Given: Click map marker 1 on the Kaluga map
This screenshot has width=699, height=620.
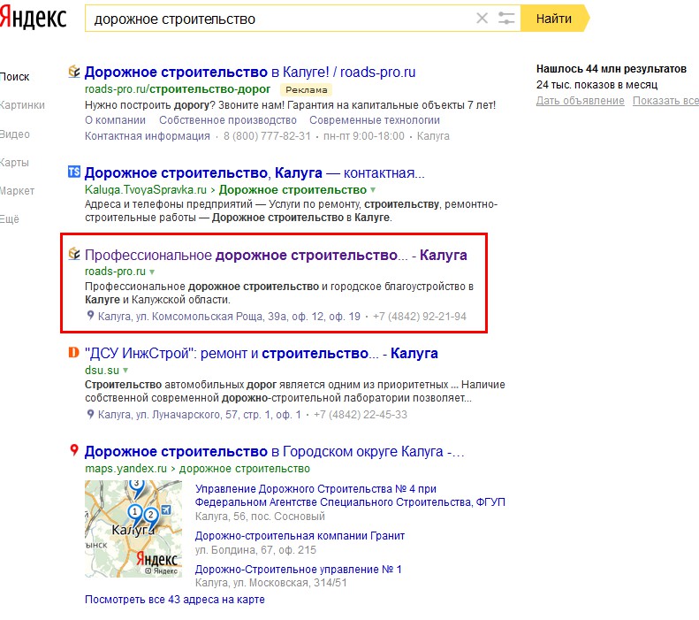Looking at the screenshot, I should [x=134, y=513].
